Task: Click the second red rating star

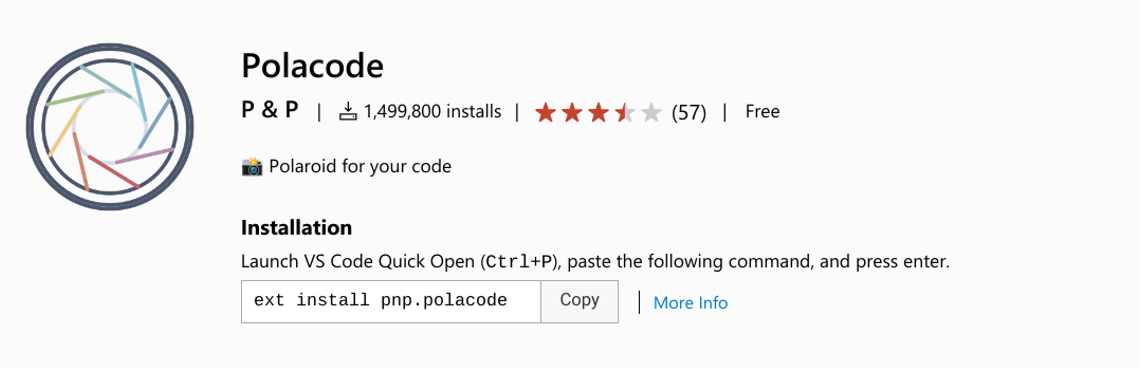Action: [572, 112]
